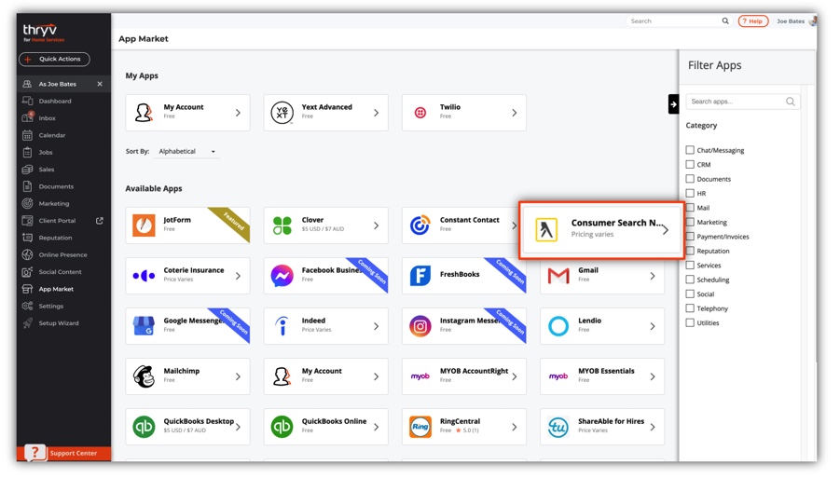Click the Search apps input field
This screenshot has width=840, height=478.
point(737,102)
